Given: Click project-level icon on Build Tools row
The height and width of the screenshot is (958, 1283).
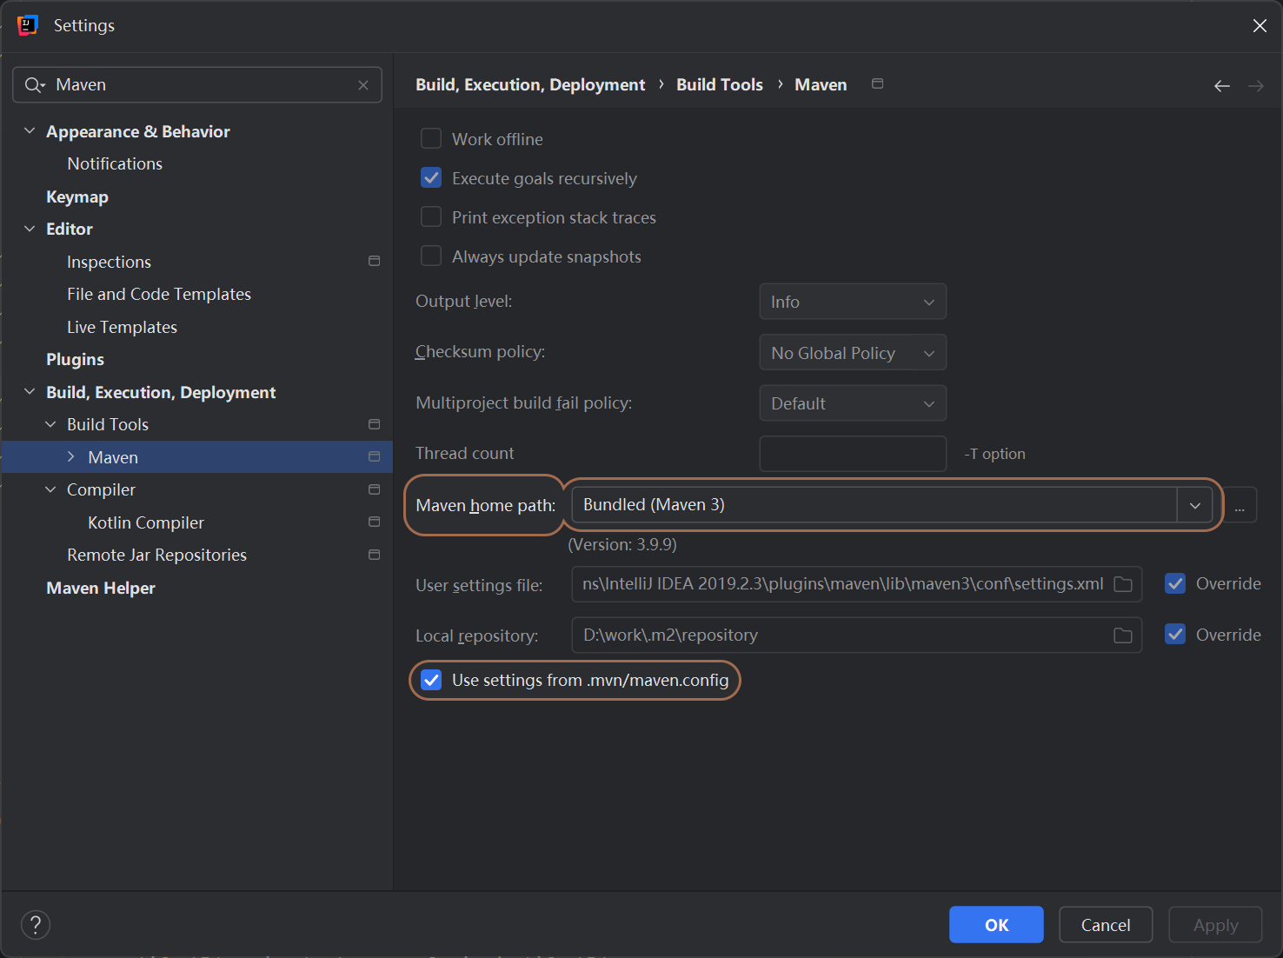Looking at the screenshot, I should 375,424.
